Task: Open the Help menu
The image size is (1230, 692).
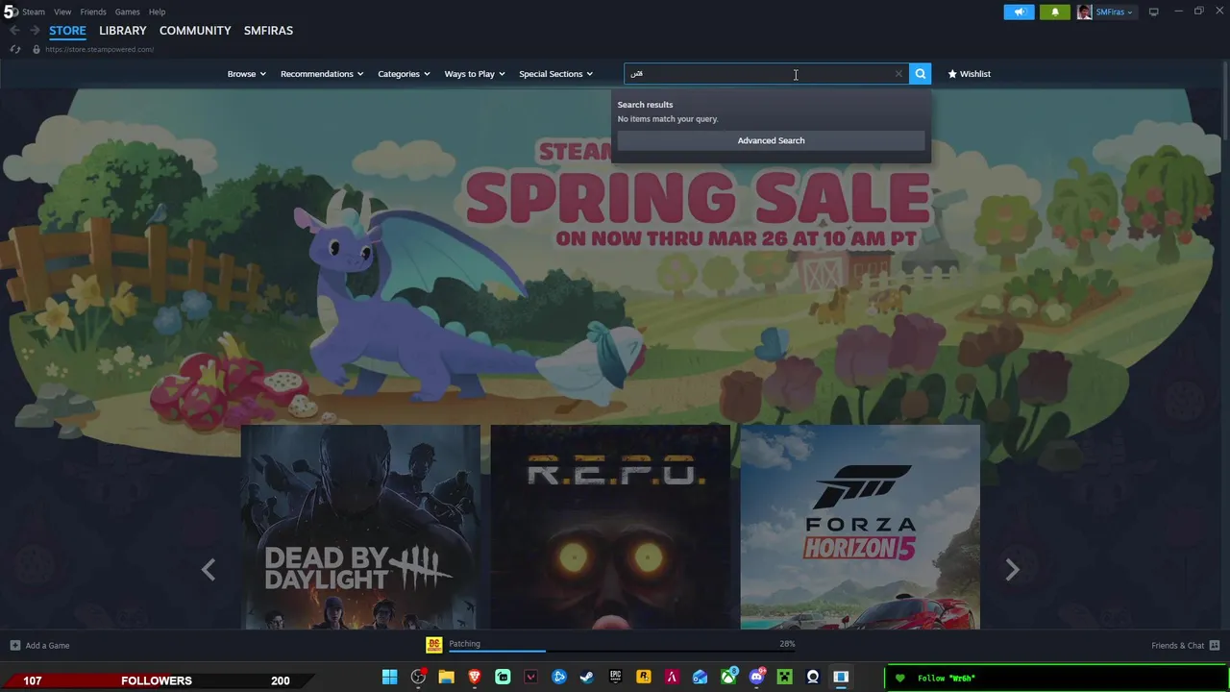Action: 158,12
